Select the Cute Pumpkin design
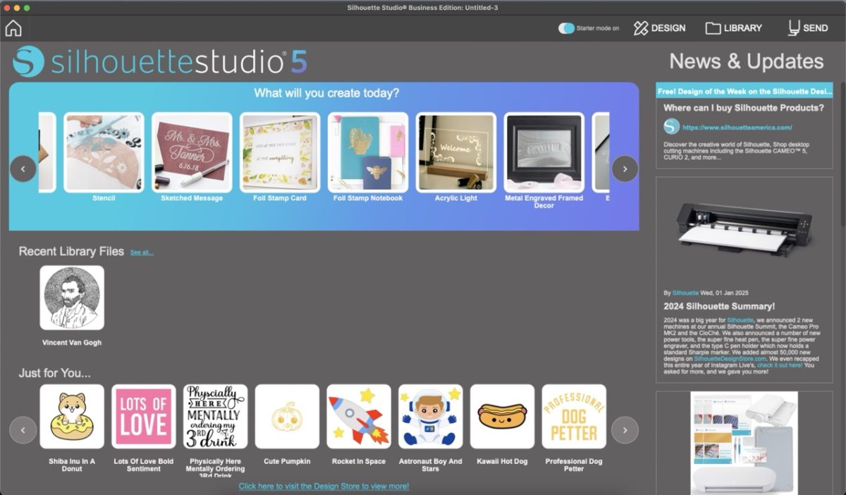The height and width of the screenshot is (495, 846). click(x=287, y=417)
